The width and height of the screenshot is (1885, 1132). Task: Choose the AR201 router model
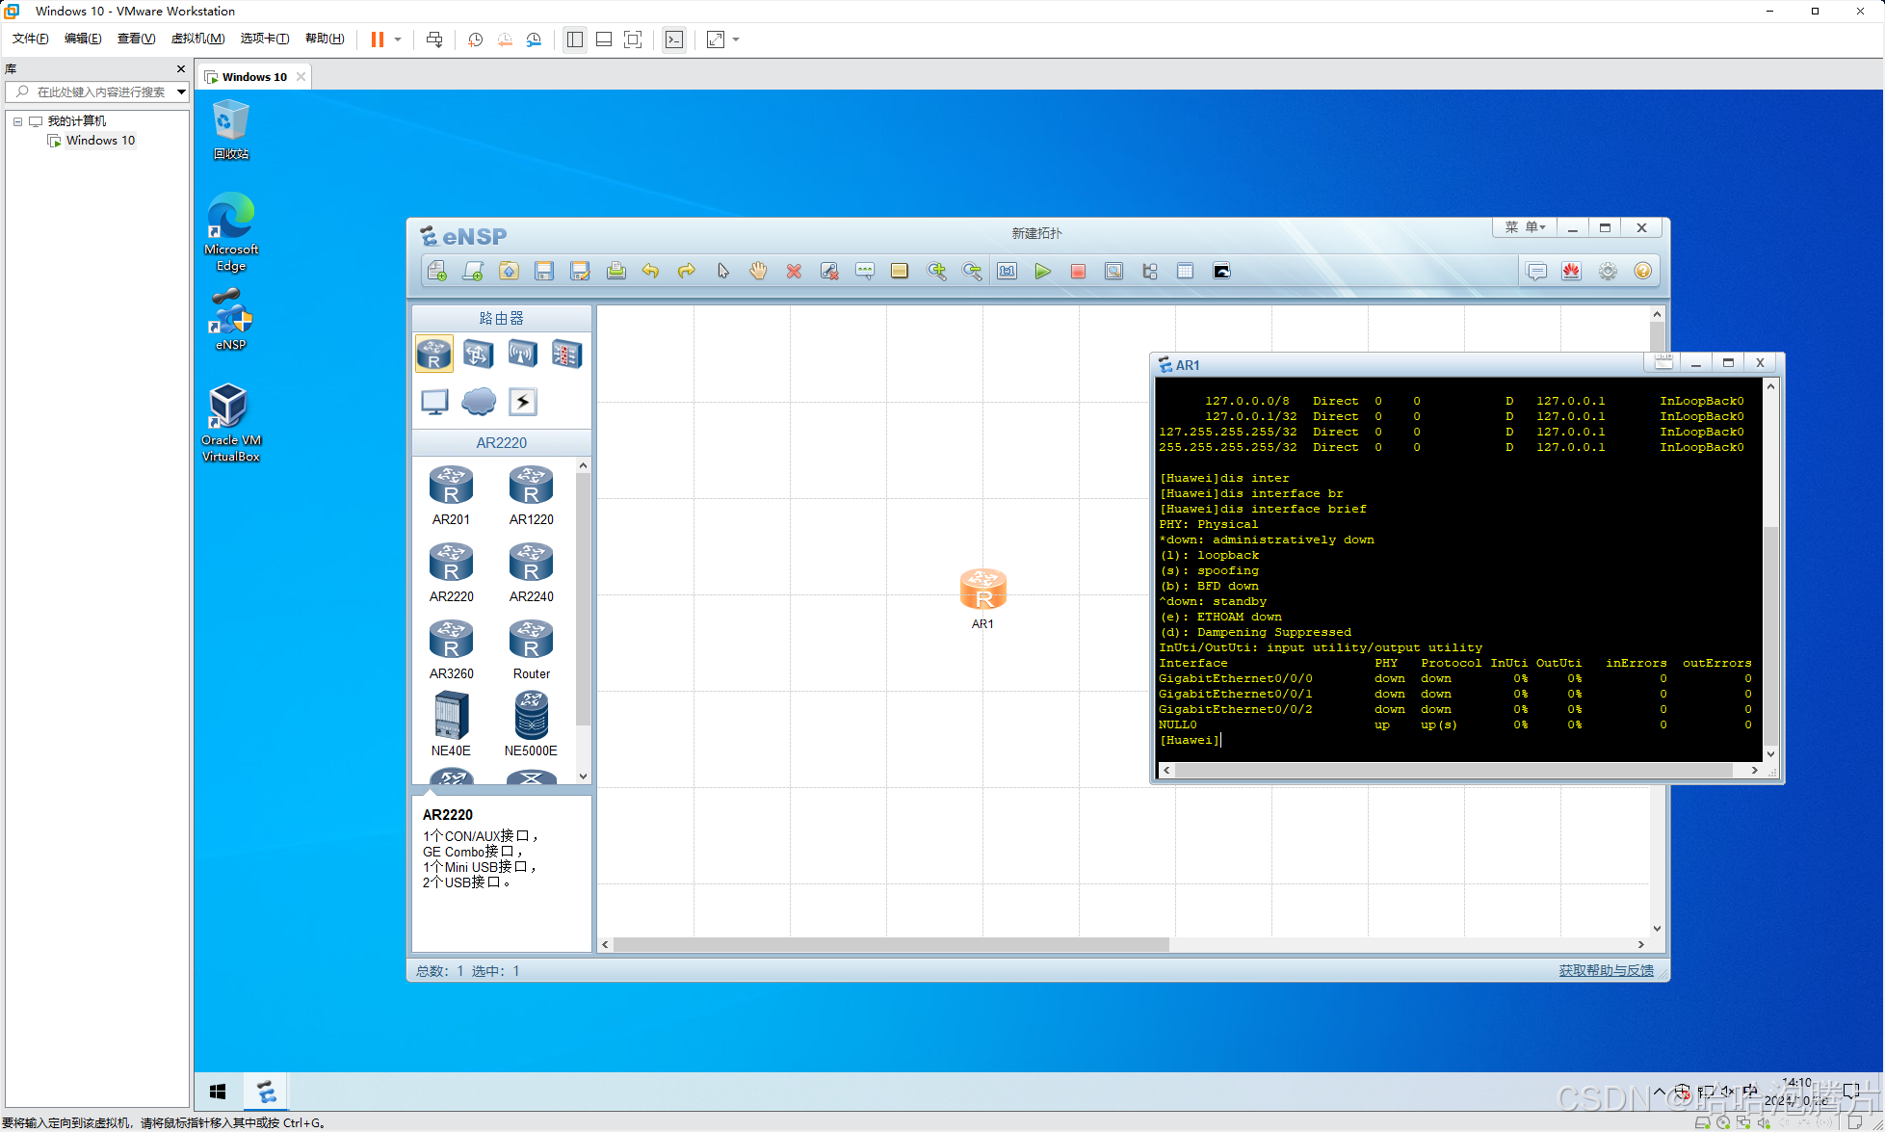click(x=451, y=495)
